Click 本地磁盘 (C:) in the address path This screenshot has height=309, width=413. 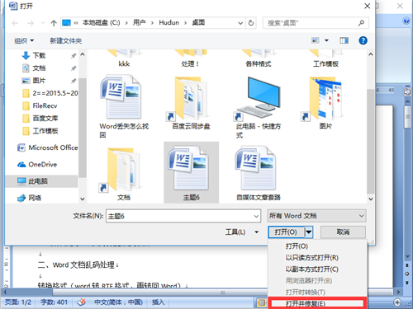[102, 23]
